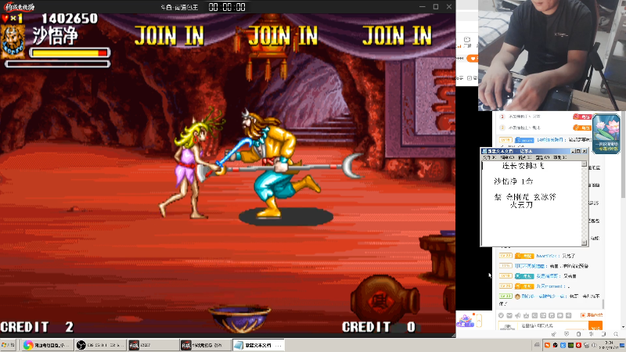Click the trash icon in browser bottom bar
The height and width of the screenshot is (352, 626).
tap(579, 334)
